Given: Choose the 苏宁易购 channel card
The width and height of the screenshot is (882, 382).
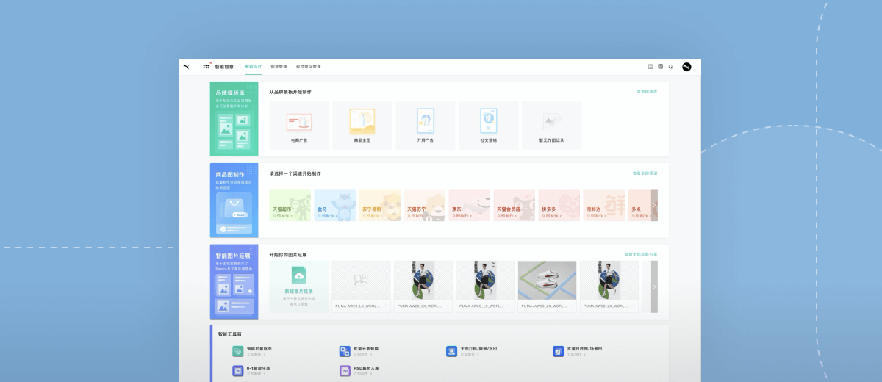Looking at the screenshot, I should pos(379,205).
